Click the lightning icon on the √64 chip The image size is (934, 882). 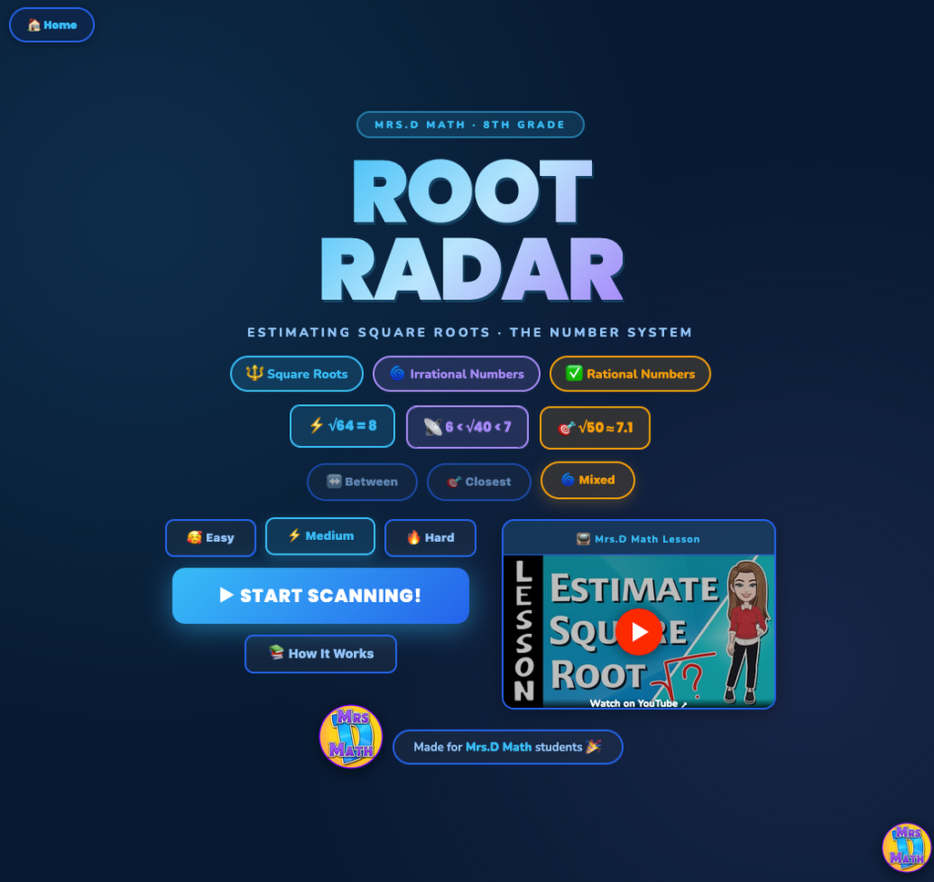pyautogui.click(x=317, y=425)
